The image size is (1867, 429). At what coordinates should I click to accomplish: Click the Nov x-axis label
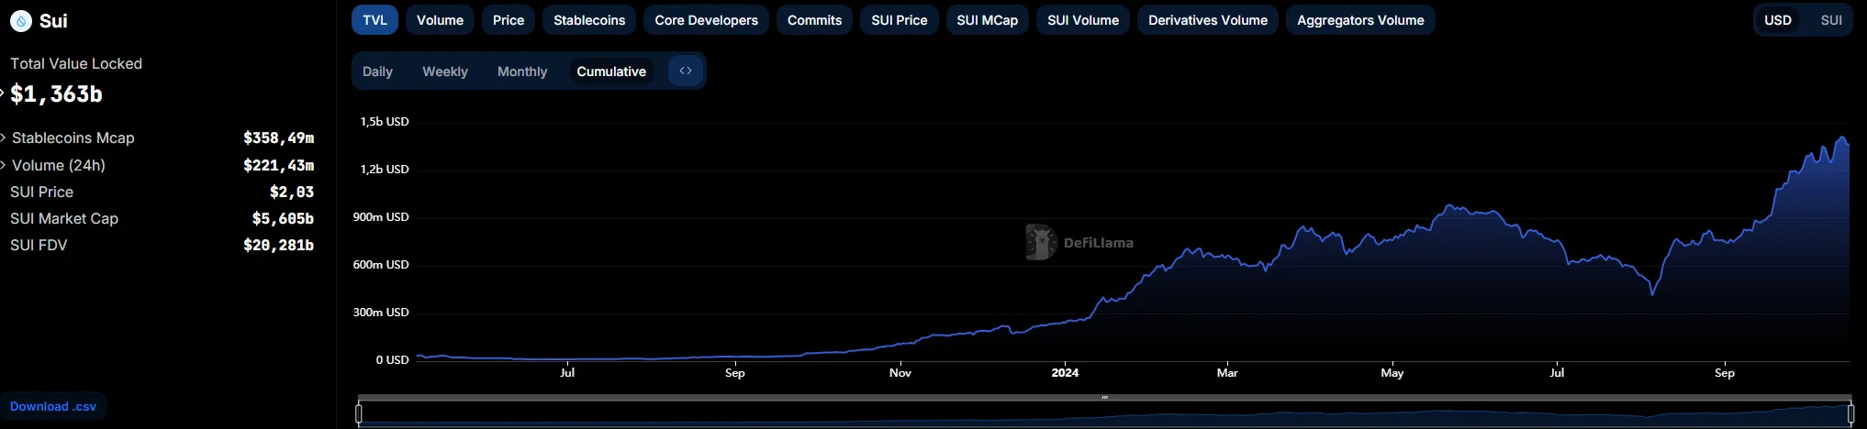click(900, 372)
